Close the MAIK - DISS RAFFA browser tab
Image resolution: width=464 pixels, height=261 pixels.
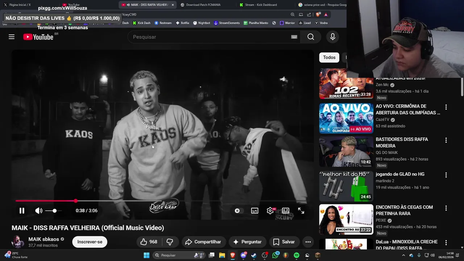pos(173,5)
